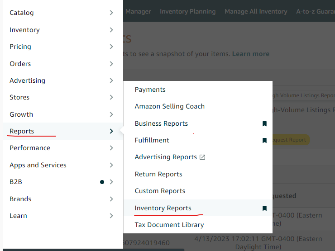
Task: Choose Custom Reports in the submenu
Action: pyautogui.click(x=160, y=191)
